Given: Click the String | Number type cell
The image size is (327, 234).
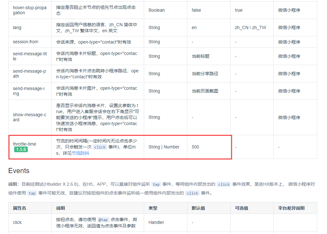Looking at the screenshot, I should [x=164, y=147].
